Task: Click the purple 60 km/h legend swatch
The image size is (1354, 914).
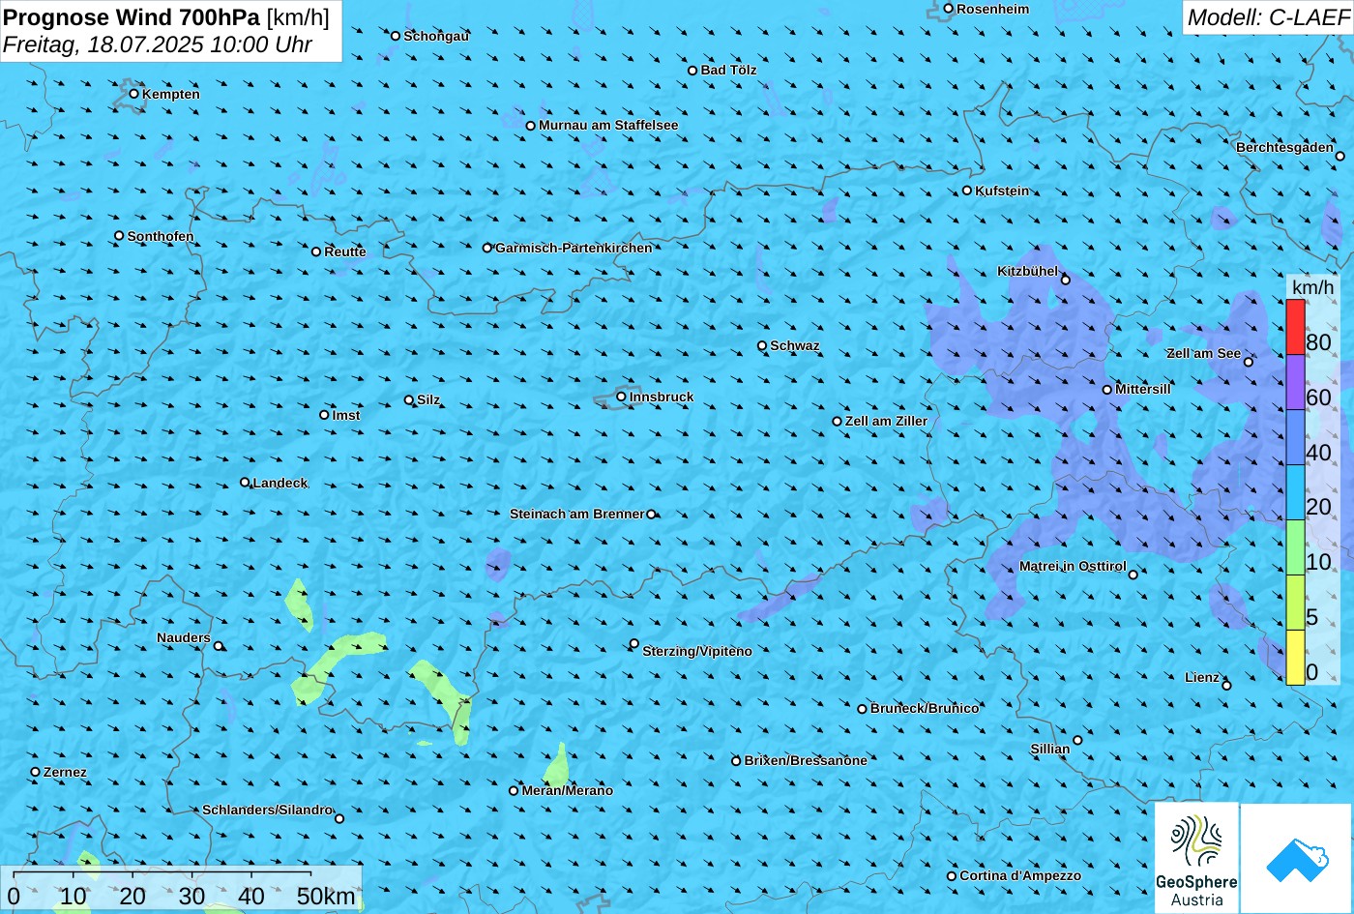Action: [1295, 383]
